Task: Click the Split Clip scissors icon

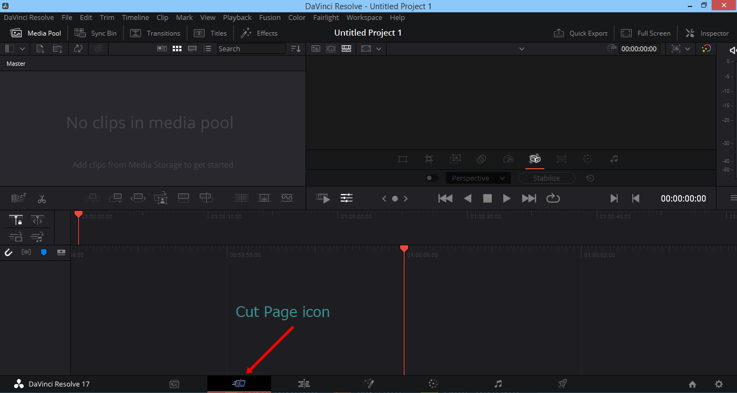Action: click(x=42, y=199)
